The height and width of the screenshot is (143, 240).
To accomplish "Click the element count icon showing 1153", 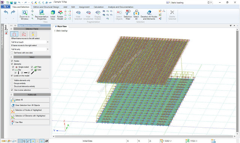I will [187, 141].
